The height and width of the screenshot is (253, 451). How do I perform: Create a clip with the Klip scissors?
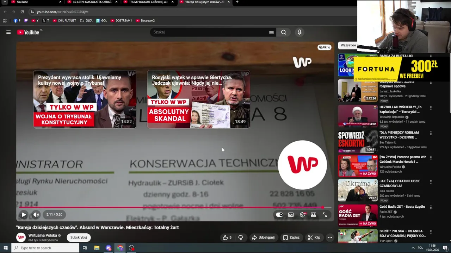314,238
